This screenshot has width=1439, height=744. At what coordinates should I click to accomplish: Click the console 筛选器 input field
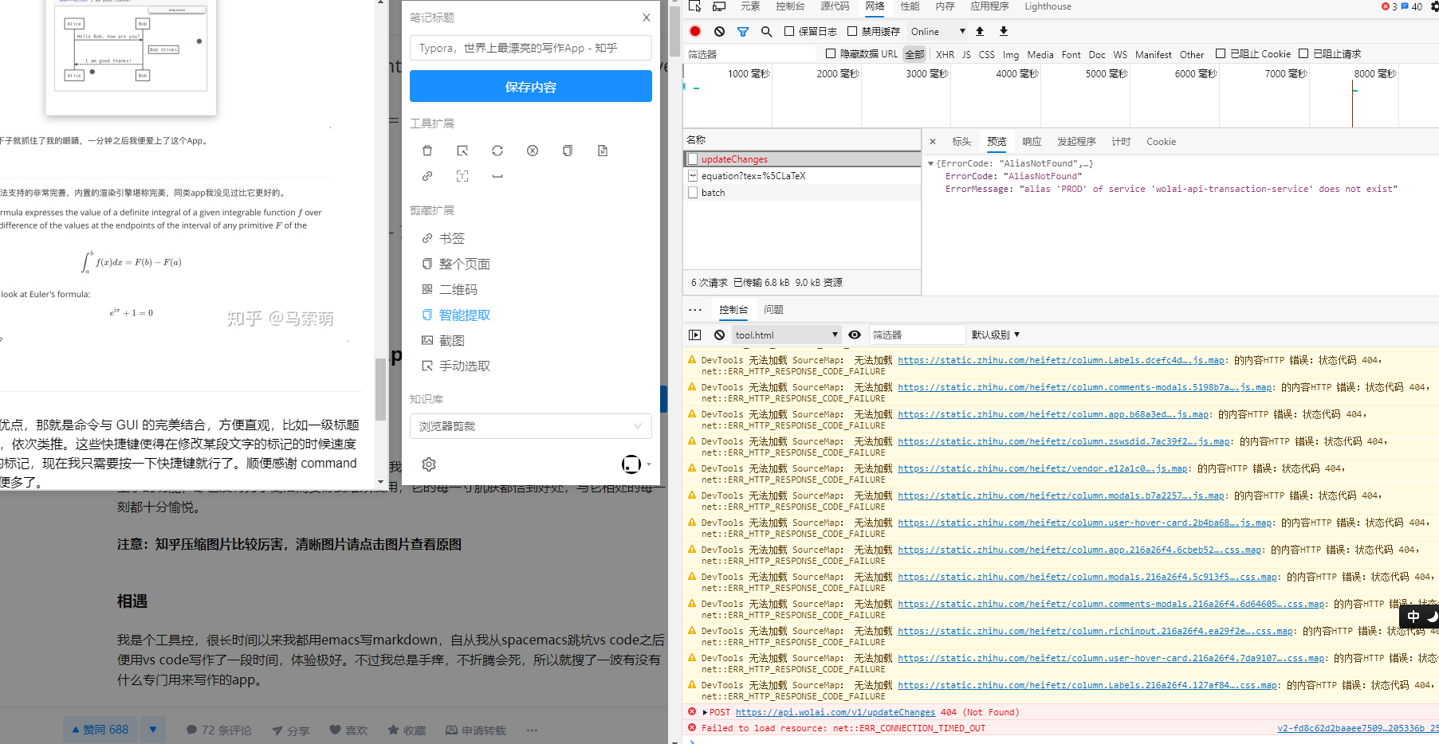(x=917, y=335)
